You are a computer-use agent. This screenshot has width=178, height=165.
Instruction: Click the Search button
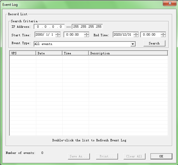tap(154, 43)
